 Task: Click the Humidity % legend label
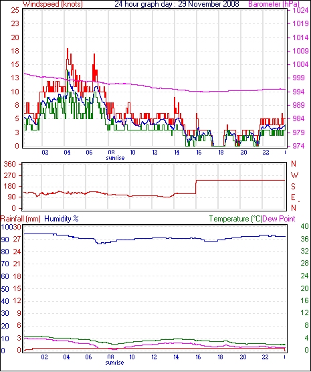point(62,219)
